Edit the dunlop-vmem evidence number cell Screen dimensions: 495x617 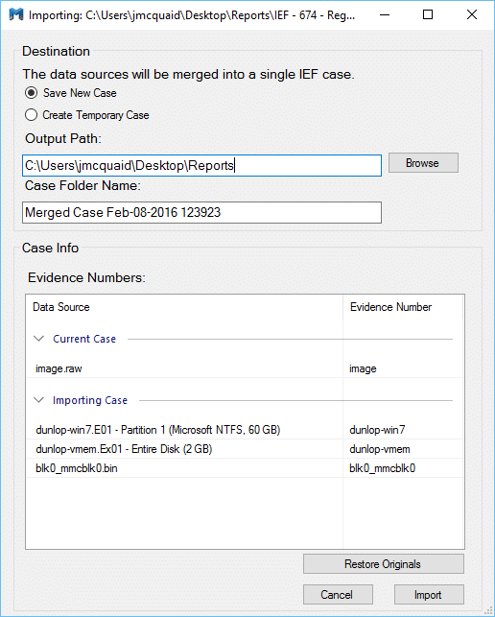403,449
